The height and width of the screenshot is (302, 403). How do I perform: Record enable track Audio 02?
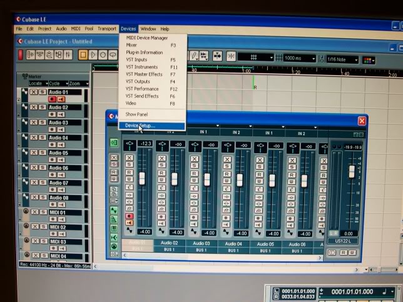52,114
